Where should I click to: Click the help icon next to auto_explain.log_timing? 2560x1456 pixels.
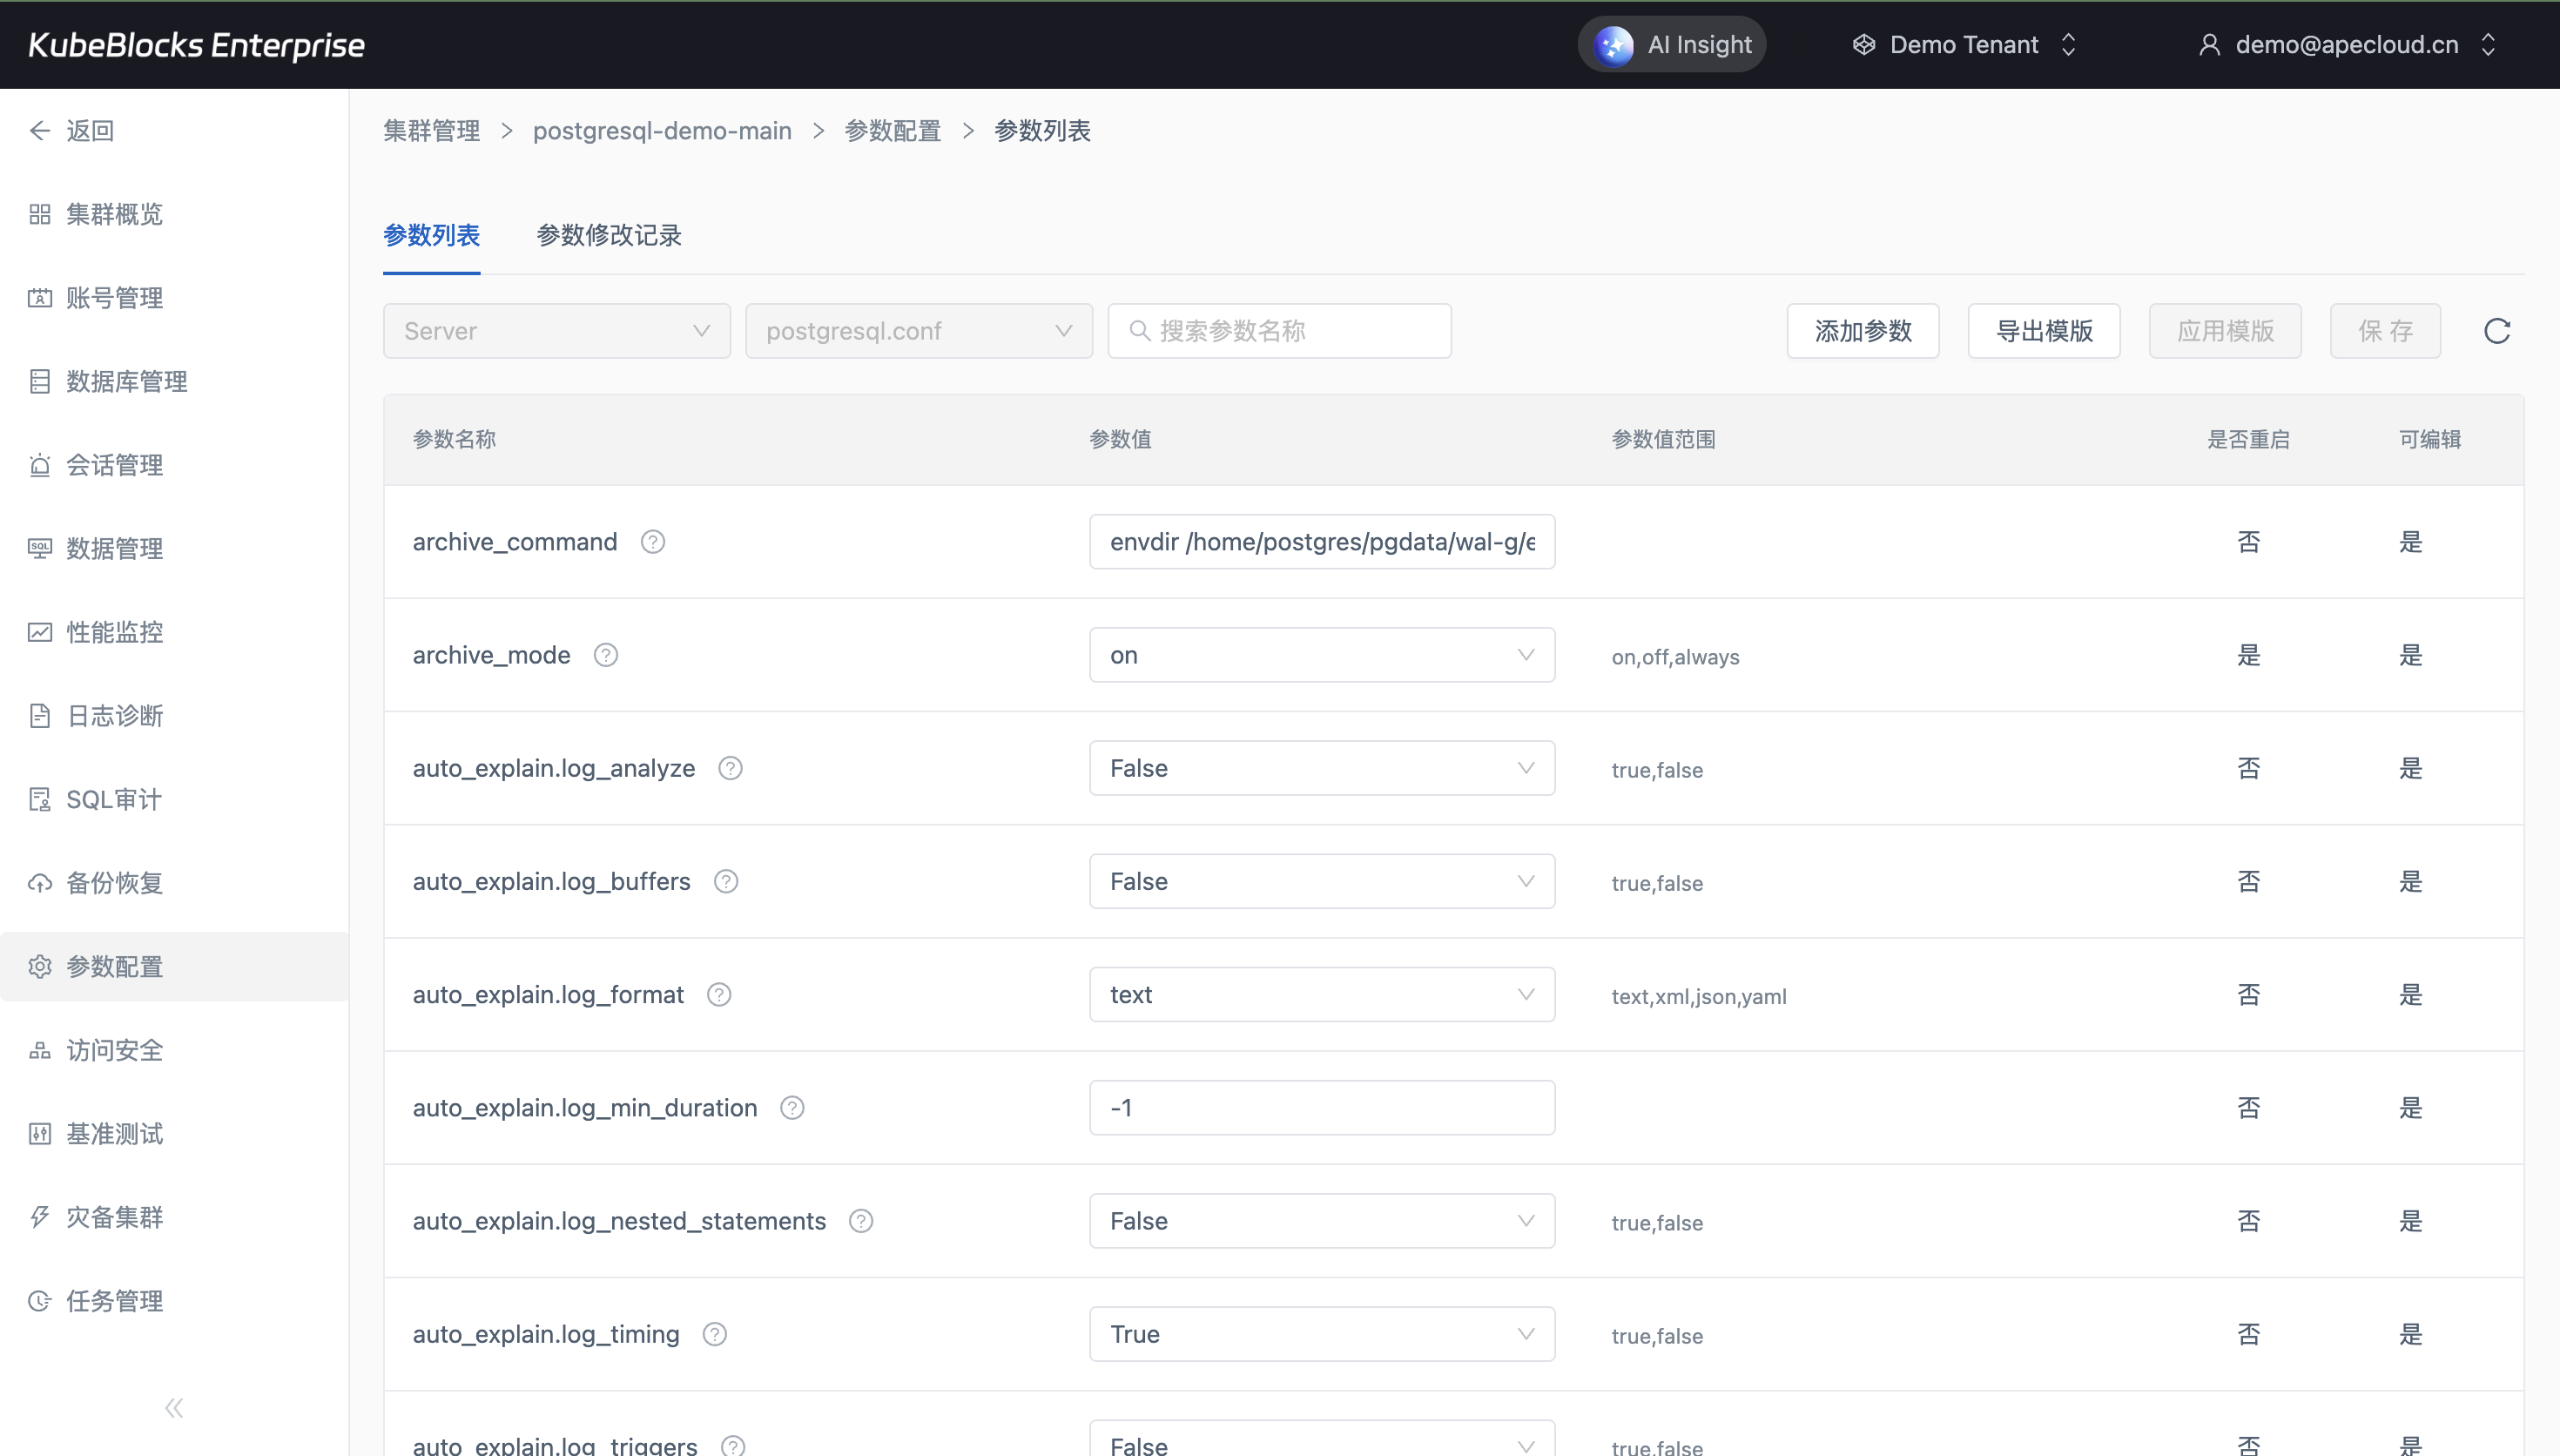[715, 1334]
